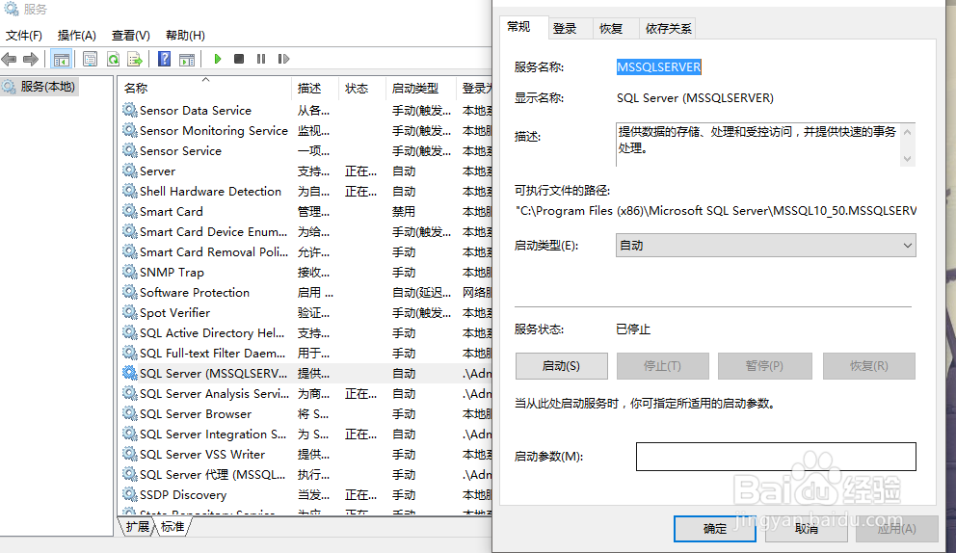Select SQL Active Directory Hel... row
Image resolution: width=956 pixels, height=553 pixels.
pyautogui.click(x=306, y=333)
